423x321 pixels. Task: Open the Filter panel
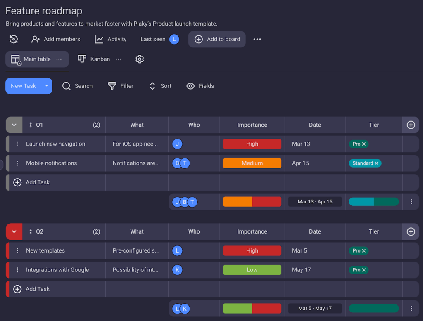point(112,86)
